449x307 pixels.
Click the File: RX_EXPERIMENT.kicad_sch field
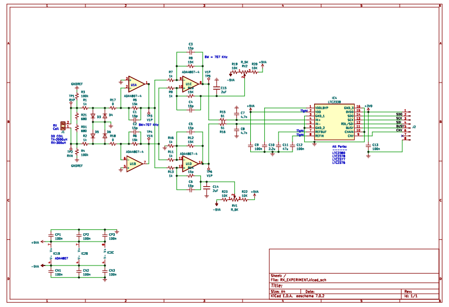tap(298, 280)
